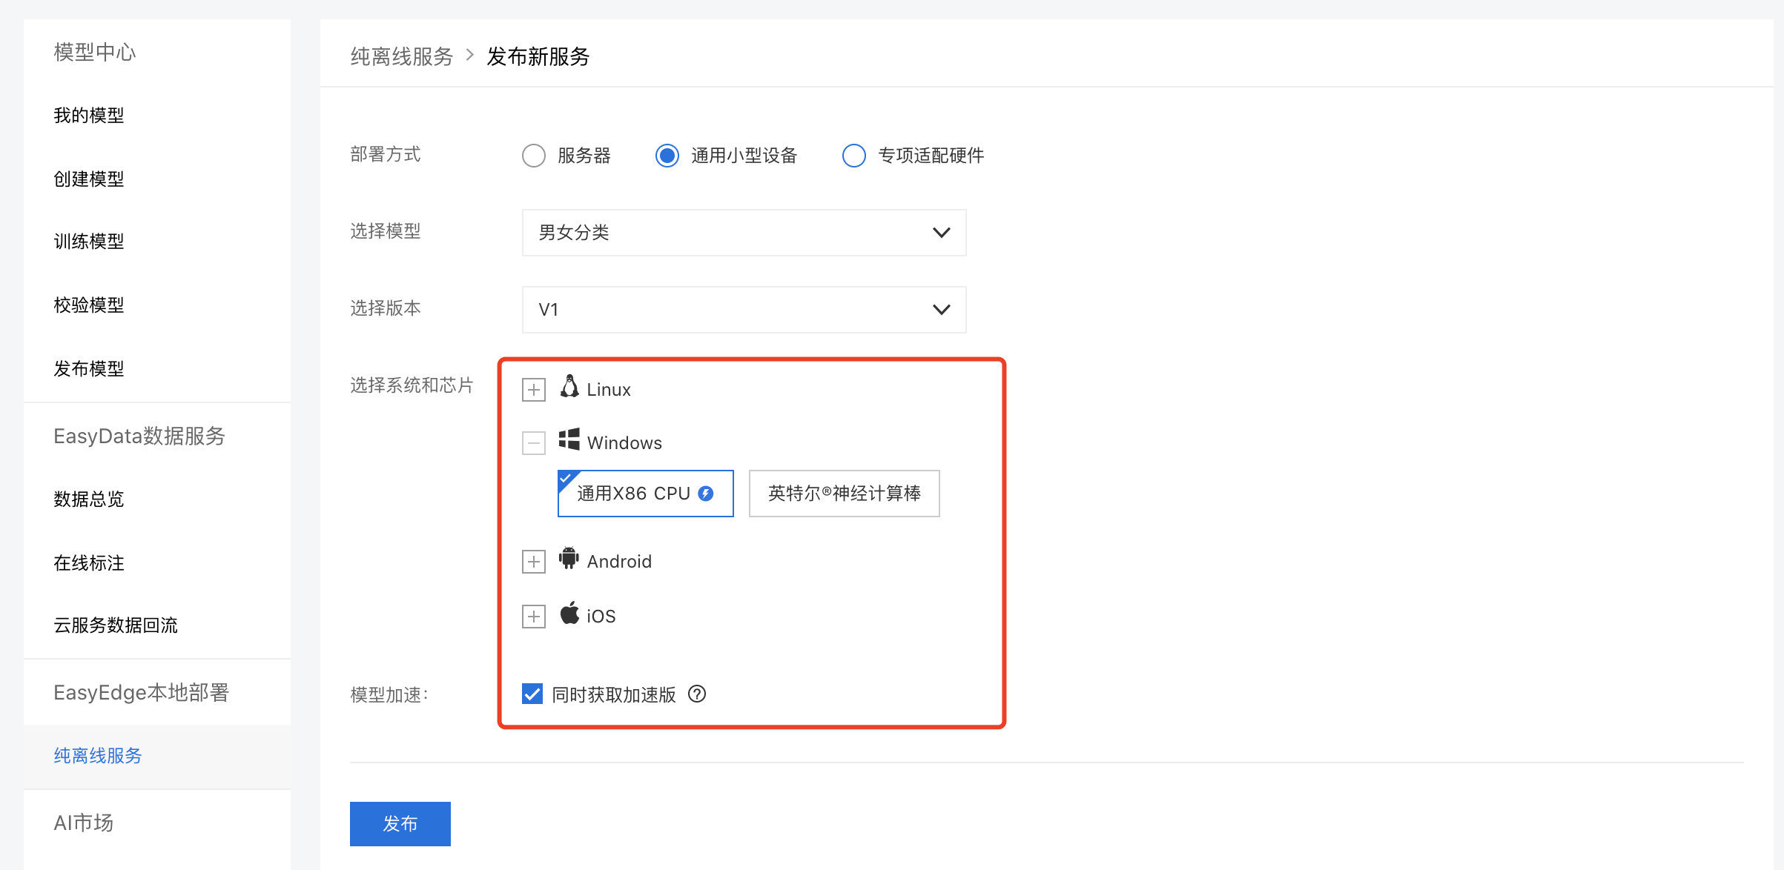Choose the 专项适配硬件 radio option
Image resolution: width=1784 pixels, height=870 pixels.
click(x=854, y=156)
